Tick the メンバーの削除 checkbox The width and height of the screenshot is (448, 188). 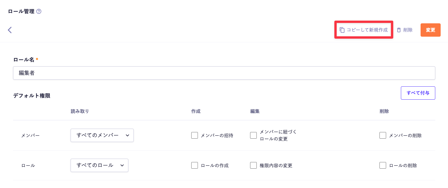click(x=383, y=135)
